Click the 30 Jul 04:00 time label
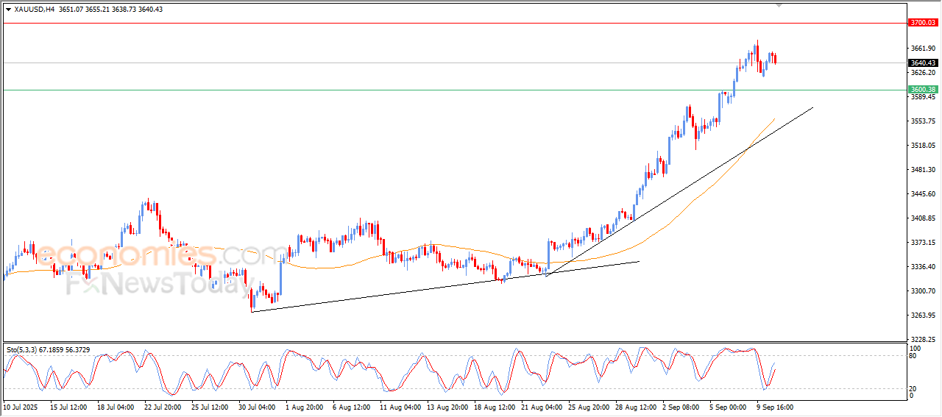 (257, 406)
